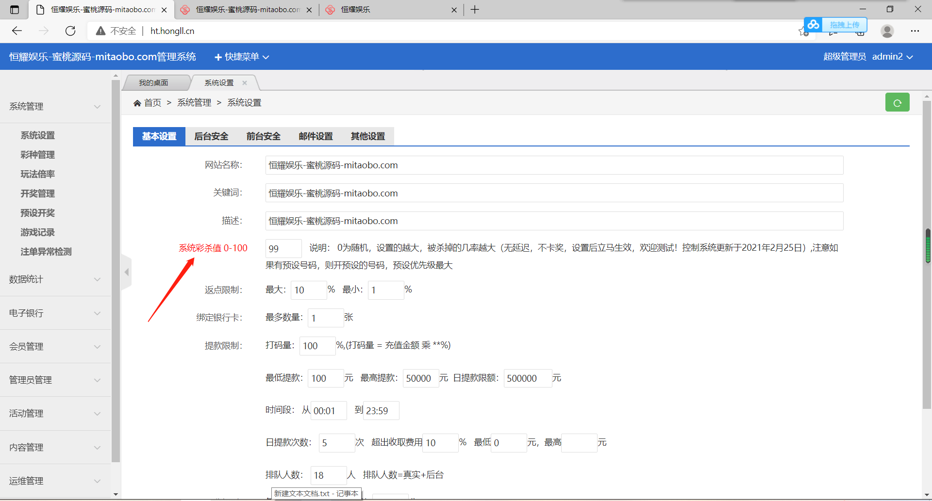This screenshot has width=932, height=501.
Task: Open 彩种管理 in the sidebar
Action: click(x=37, y=155)
